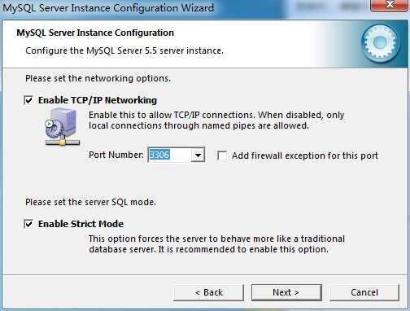Viewport: 410px width, 311px height.
Task: Click the 'Port Number:' label
Action: (x=116, y=155)
